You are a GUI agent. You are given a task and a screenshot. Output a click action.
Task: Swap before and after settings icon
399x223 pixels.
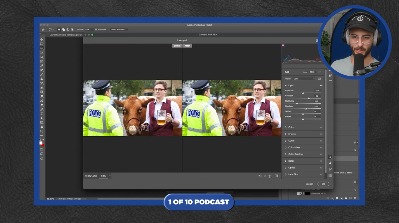265,176
